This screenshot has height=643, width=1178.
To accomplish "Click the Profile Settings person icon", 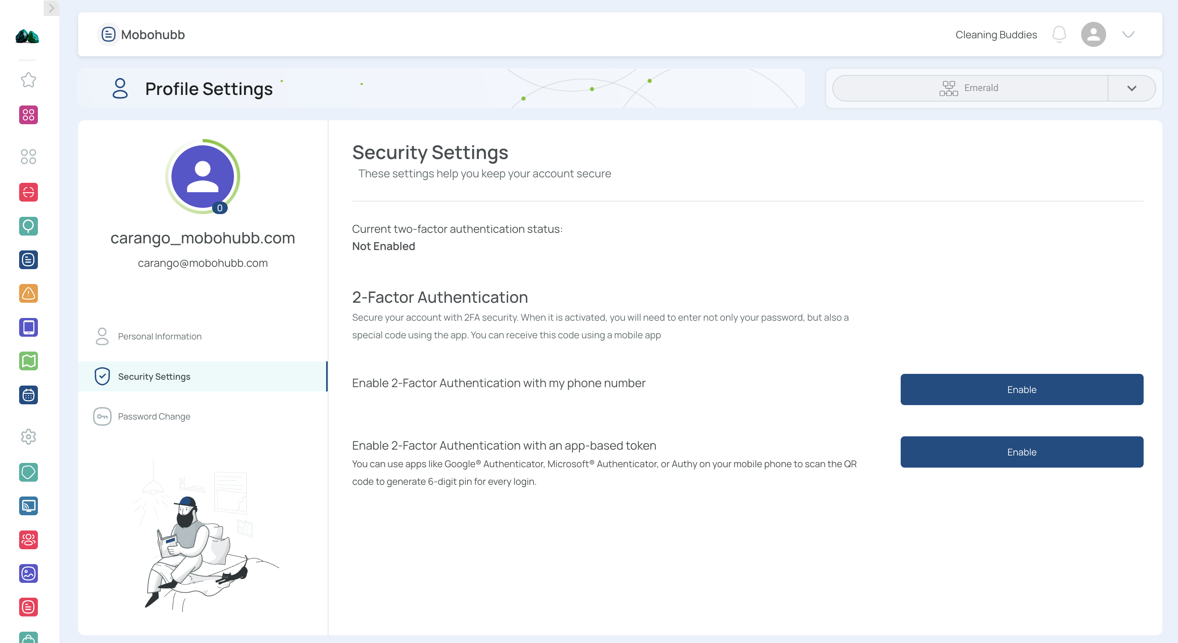I will coord(120,88).
